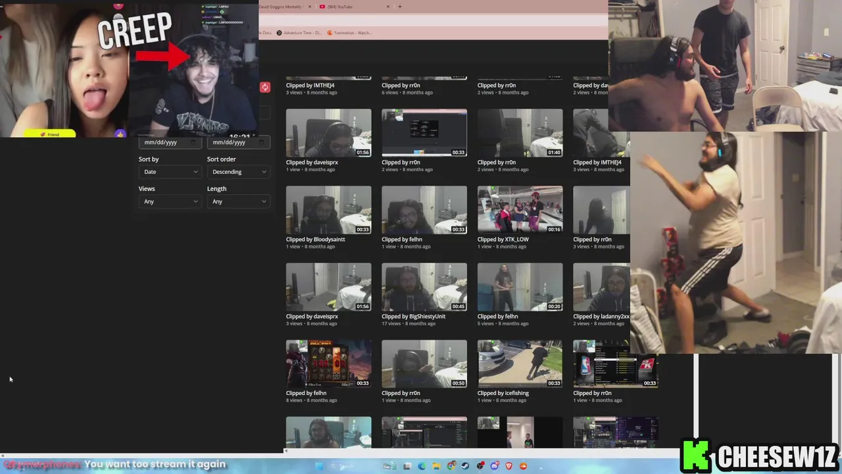This screenshot has height=474, width=842.
Task: Play the 01:40 clip by rr0n
Action: (520, 133)
